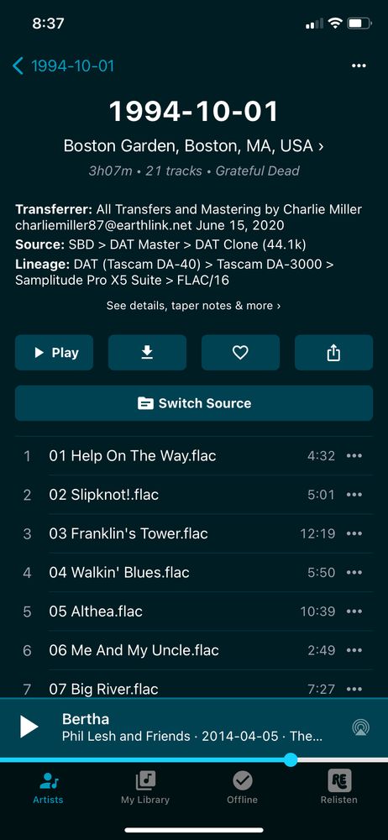This screenshot has height=840, width=388.
Task: Switch to the My Library tab
Action: pyautogui.click(x=145, y=788)
